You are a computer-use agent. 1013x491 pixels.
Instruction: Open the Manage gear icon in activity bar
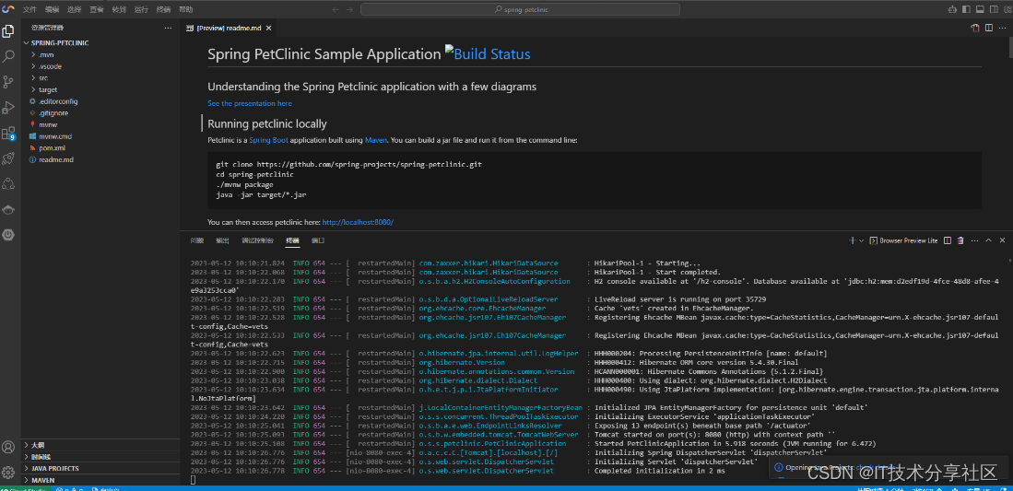8,473
